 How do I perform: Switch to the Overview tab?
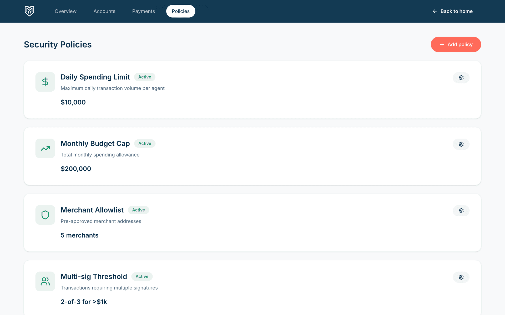point(65,11)
